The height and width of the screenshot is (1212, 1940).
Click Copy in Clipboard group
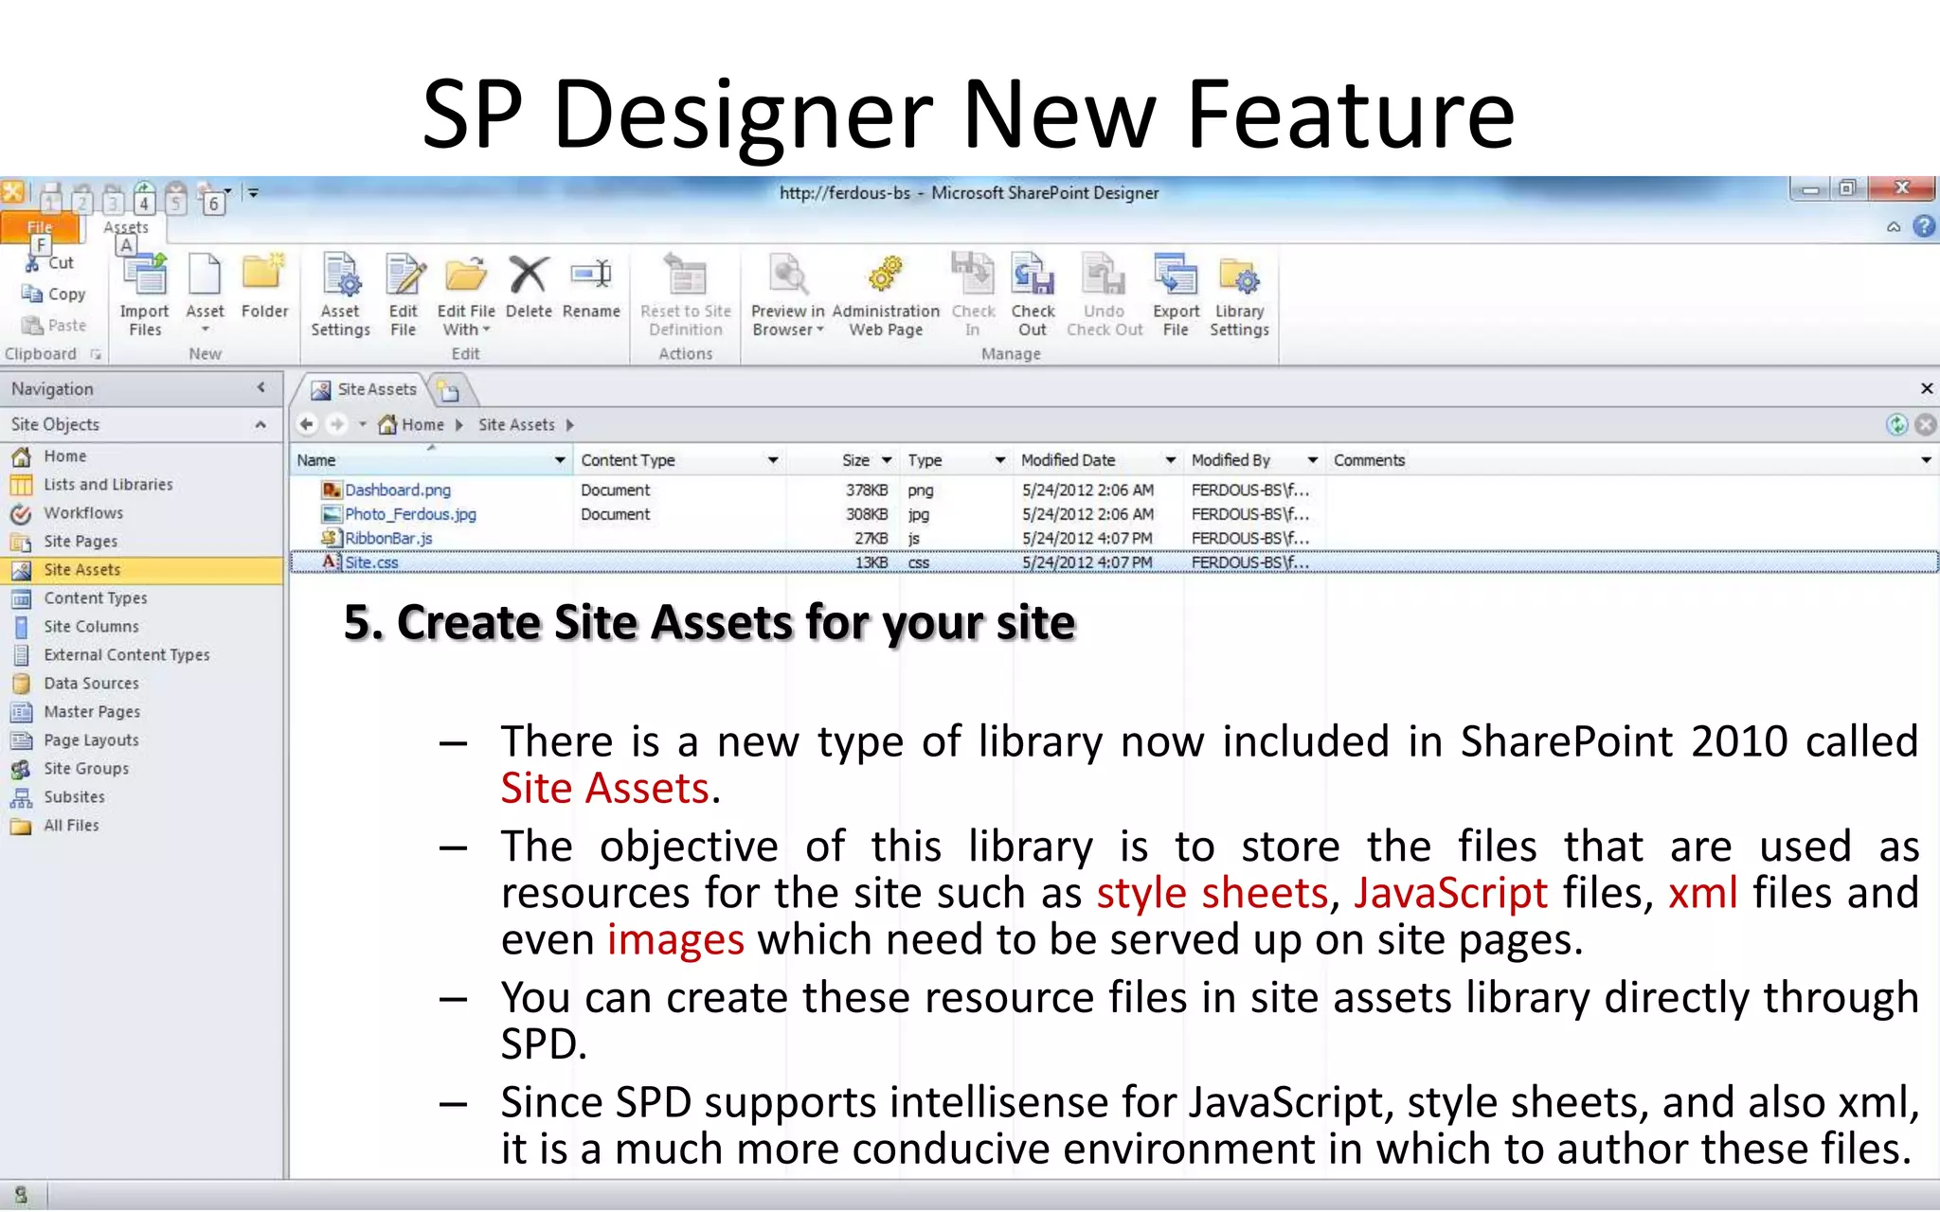(54, 294)
